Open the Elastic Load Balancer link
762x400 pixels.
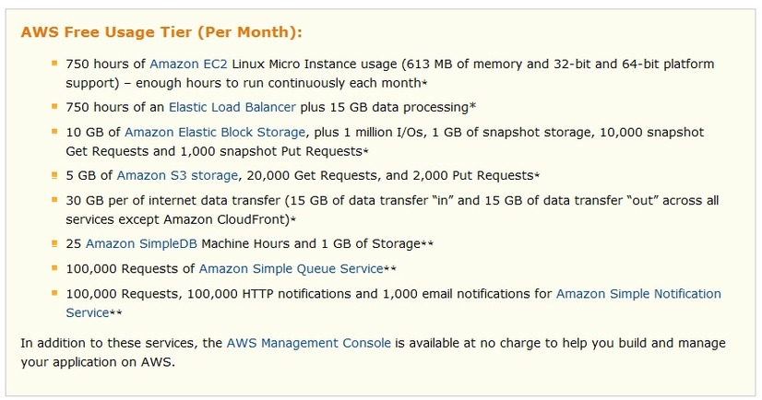232,107
